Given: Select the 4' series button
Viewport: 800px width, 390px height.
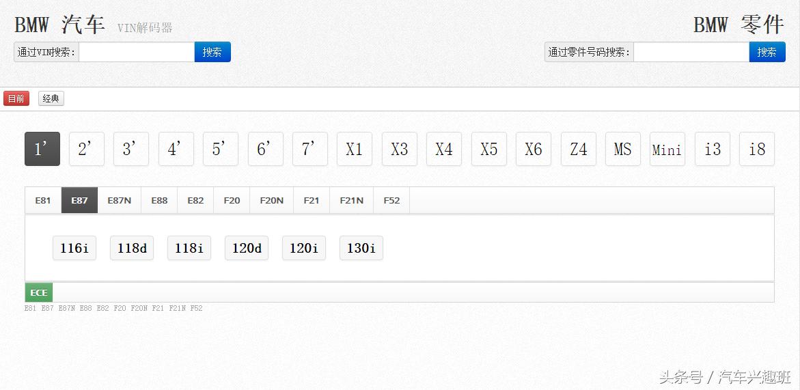Looking at the screenshot, I should pyautogui.click(x=176, y=149).
